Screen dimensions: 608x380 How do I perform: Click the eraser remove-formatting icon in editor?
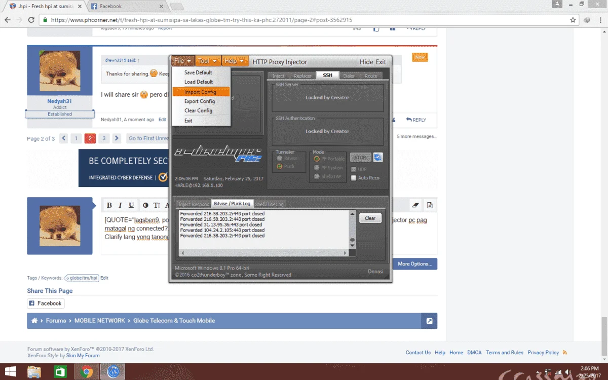point(416,205)
